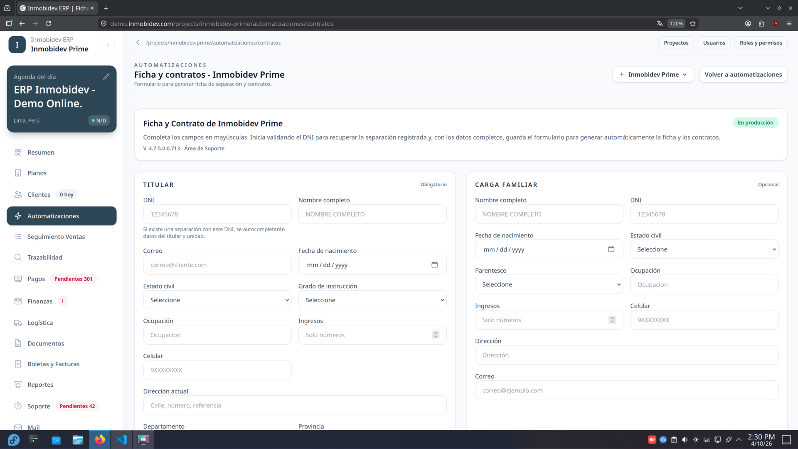Open Seguimiento Ventas from the sidebar
Image resolution: width=798 pixels, height=449 pixels.
coord(56,236)
